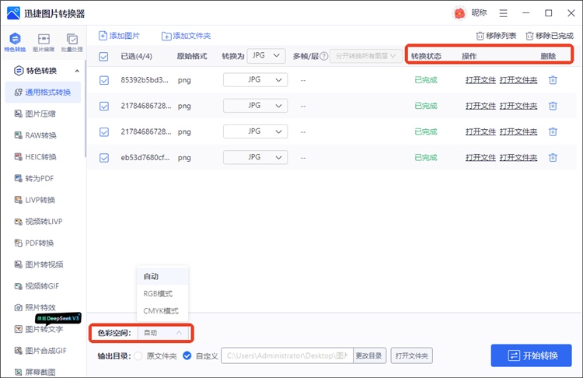The width and height of the screenshot is (583, 378).
Task: Uncheck the eb53d7680cf file checkbox
Action: [x=104, y=158]
